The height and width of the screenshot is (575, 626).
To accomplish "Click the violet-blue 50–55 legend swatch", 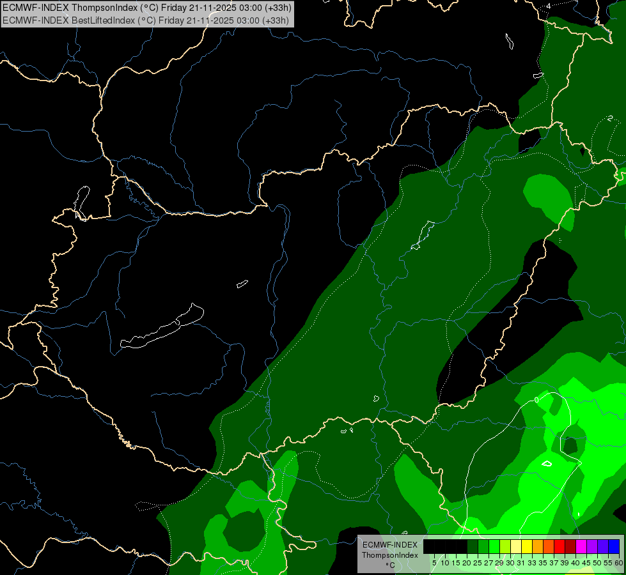I will (x=603, y=547).
